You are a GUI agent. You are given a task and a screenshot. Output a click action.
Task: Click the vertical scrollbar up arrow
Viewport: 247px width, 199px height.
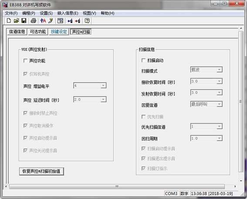point(241,28)
